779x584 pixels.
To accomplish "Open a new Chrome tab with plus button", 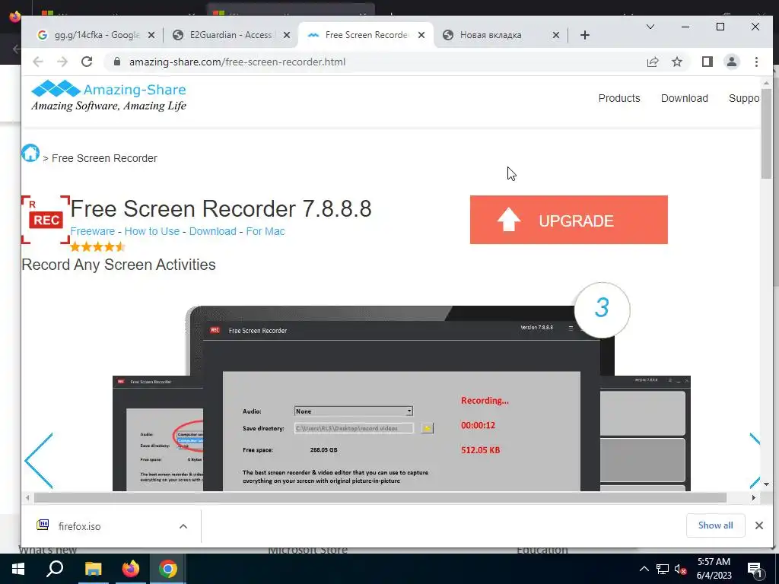I will coord(585,35).
